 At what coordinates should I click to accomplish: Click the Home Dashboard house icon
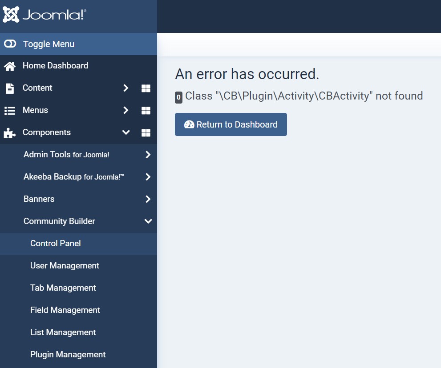pos(10,66)
